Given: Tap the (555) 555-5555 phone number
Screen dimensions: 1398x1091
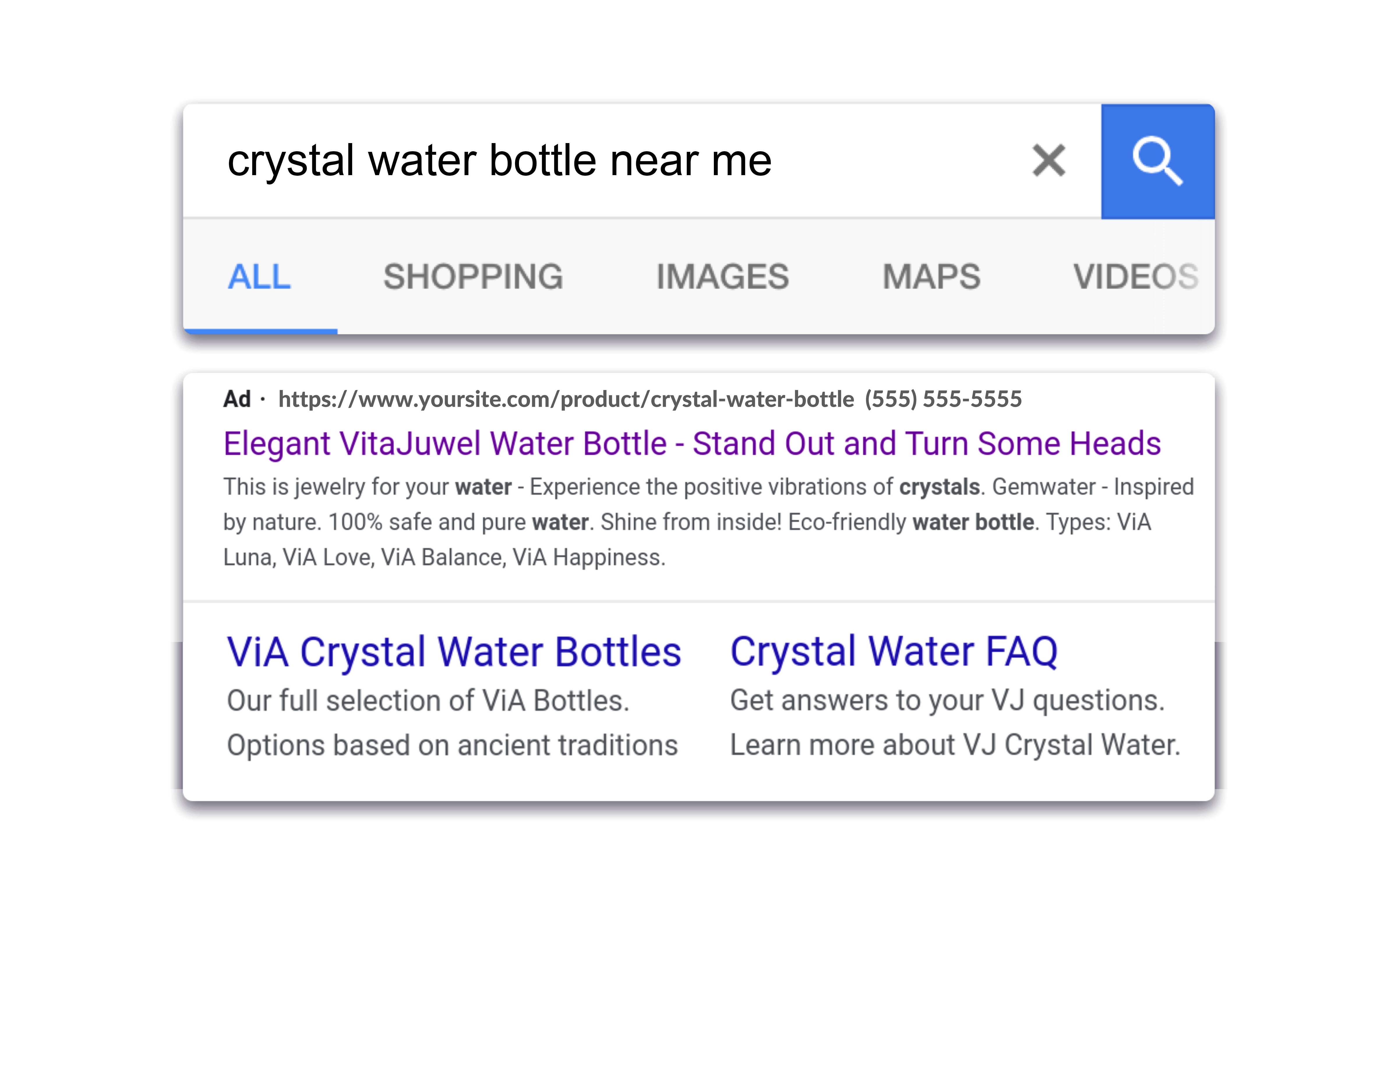Looking at the screenshot, I should [943, 400].
